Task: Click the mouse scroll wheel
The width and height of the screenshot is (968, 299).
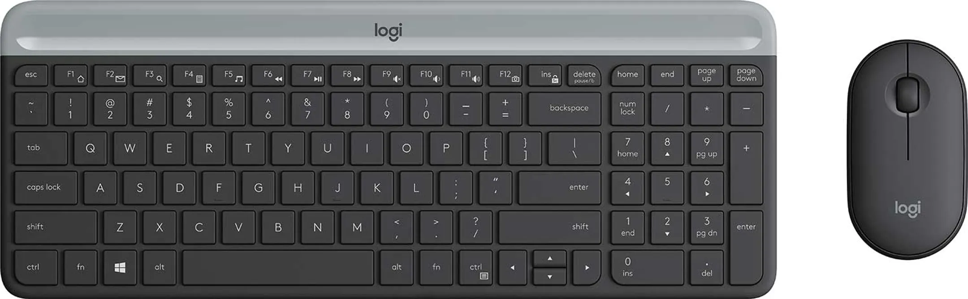Action: click(x=907, y=94)
